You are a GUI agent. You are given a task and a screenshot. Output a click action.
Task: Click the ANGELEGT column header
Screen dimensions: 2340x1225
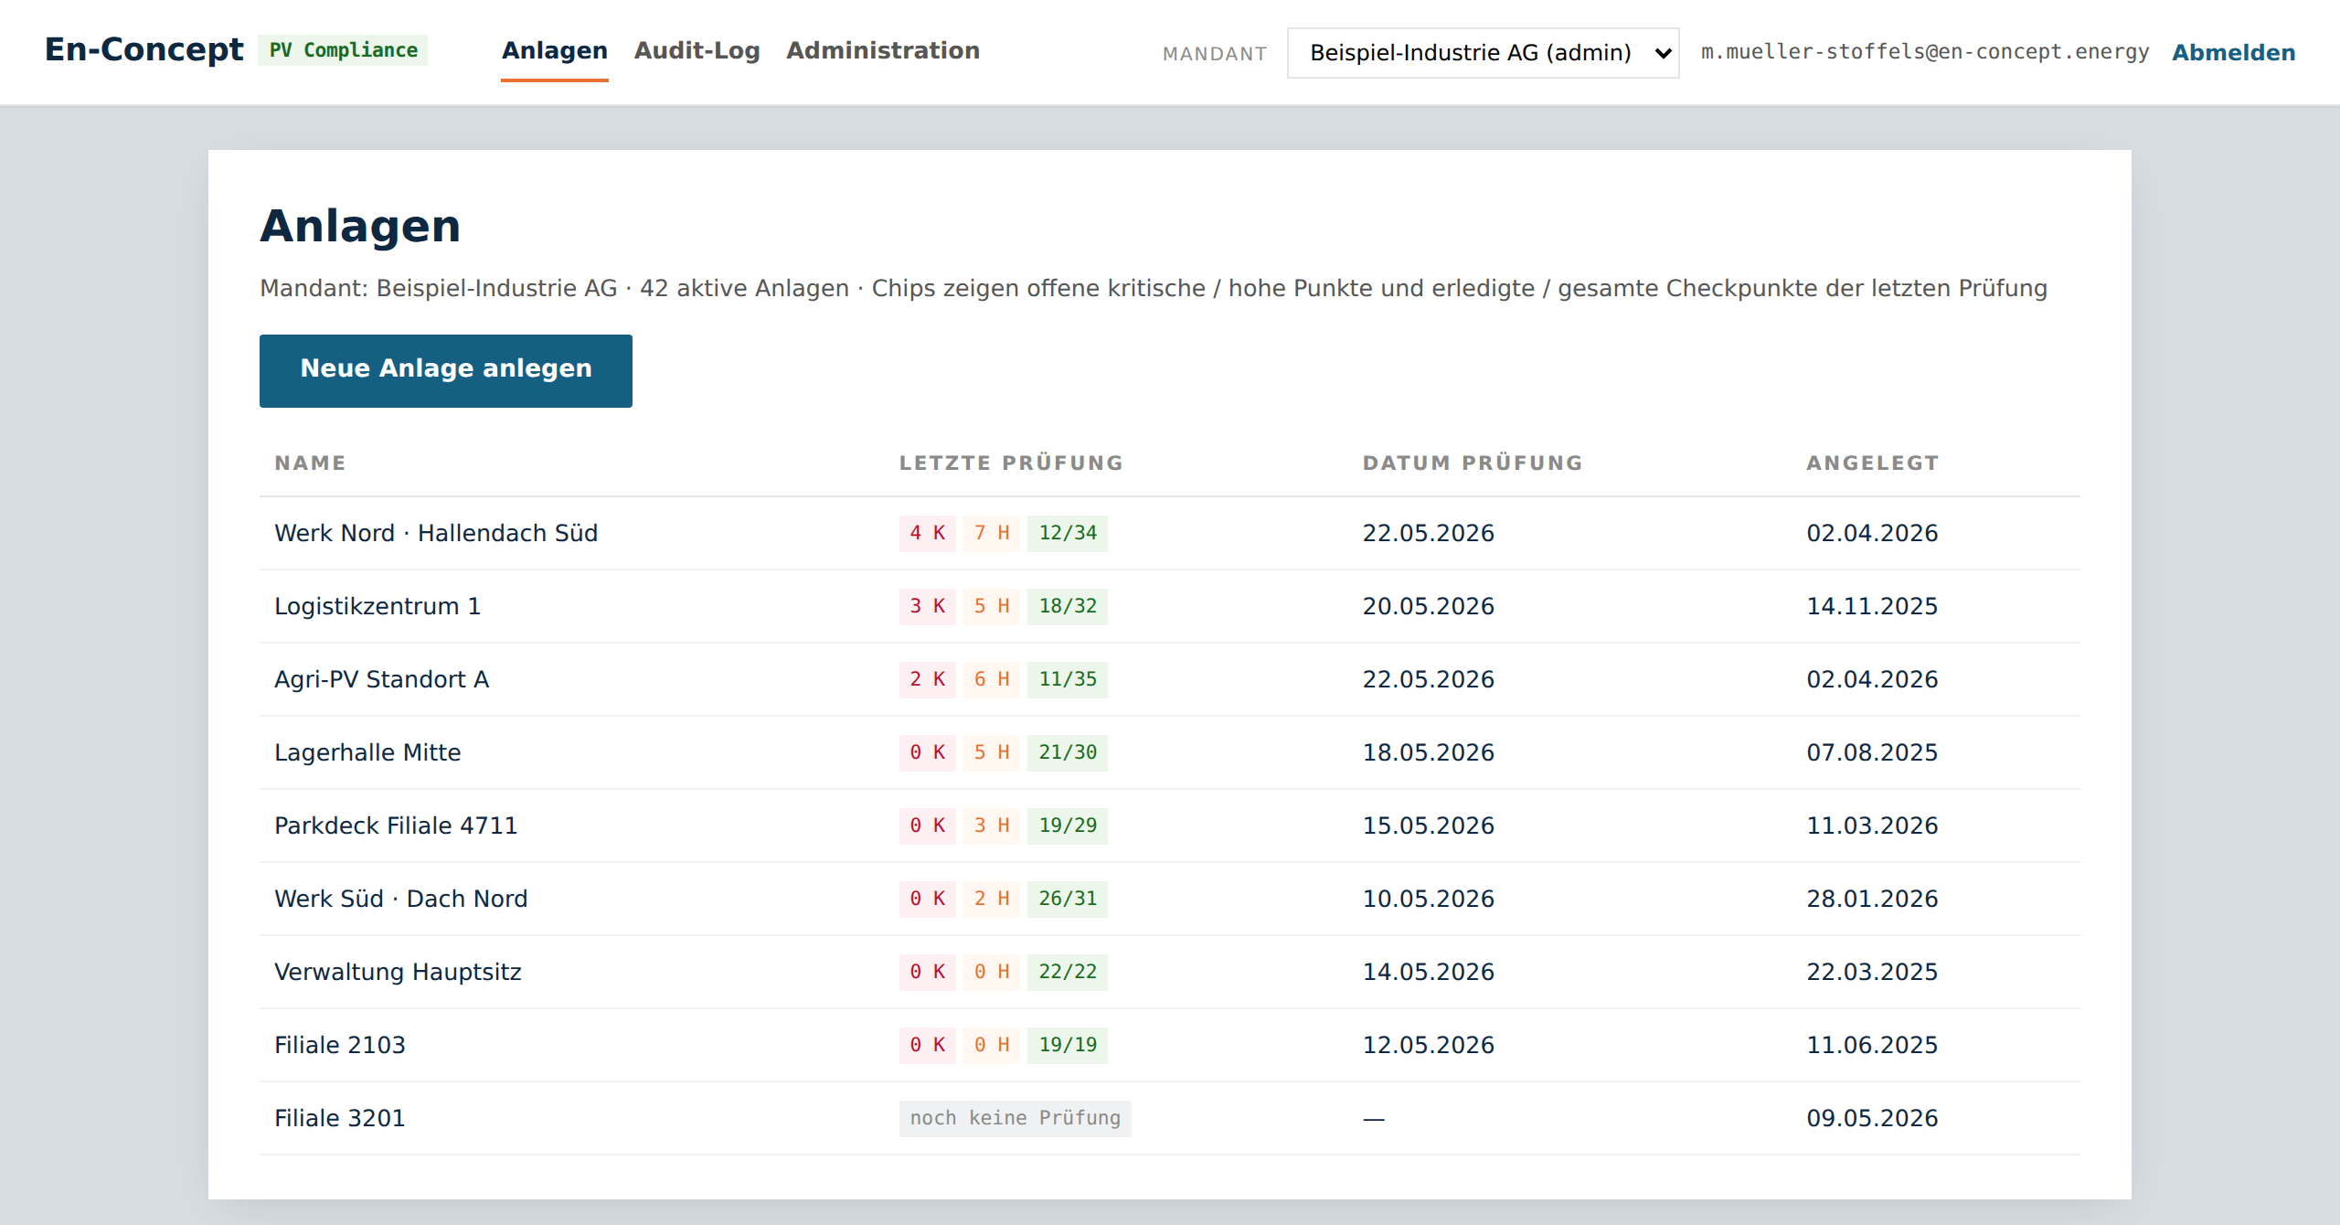tap(1872, 463)
